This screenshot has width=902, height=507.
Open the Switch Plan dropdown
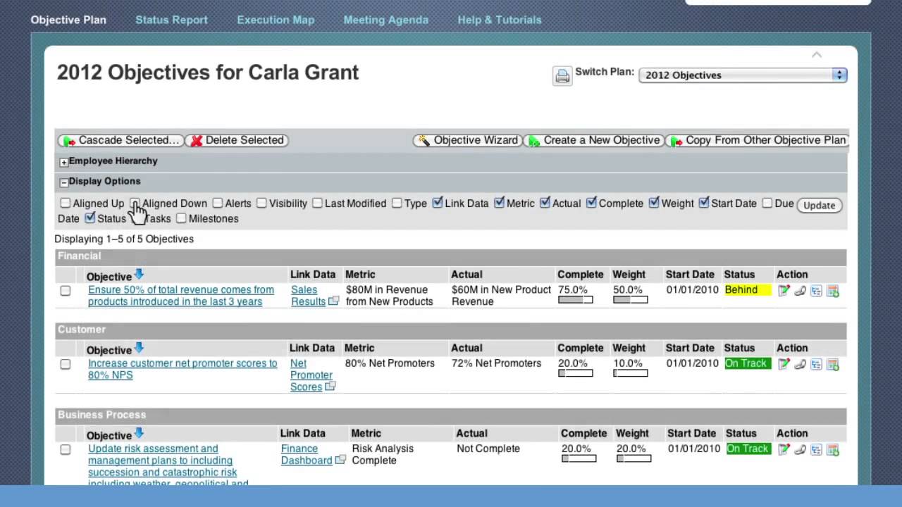click(743, 75)
